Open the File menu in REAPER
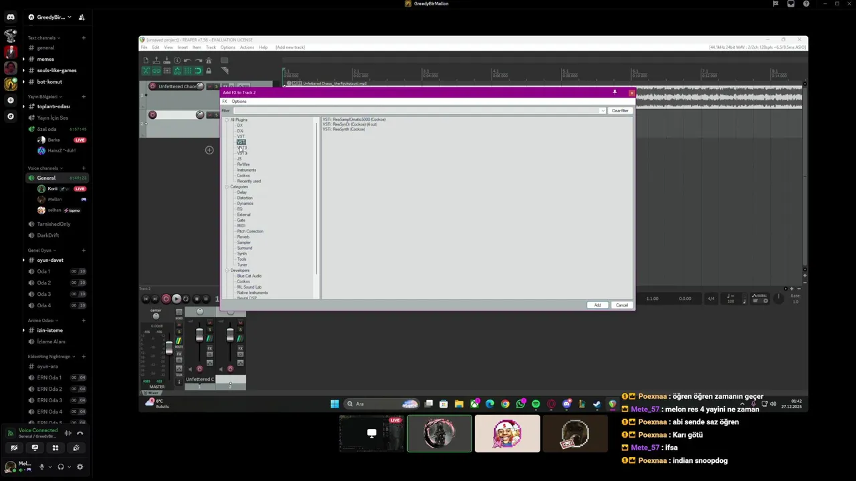This screenshot has width=856, height=481. (144, 47)
